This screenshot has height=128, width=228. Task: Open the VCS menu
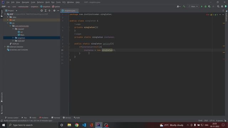pos(64,2)
